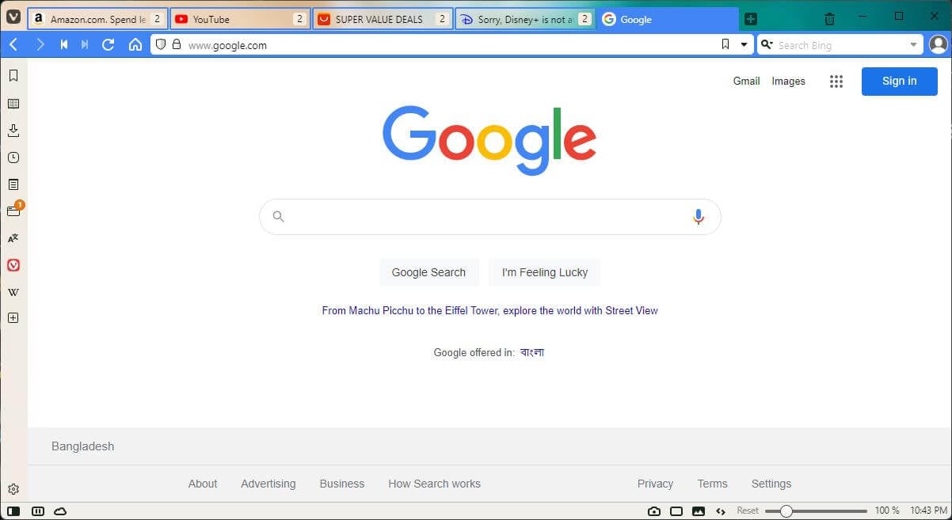Open Vivaldi settings gear icon
952x520 pixels.
pyautogui.click(x=13, y=489)
